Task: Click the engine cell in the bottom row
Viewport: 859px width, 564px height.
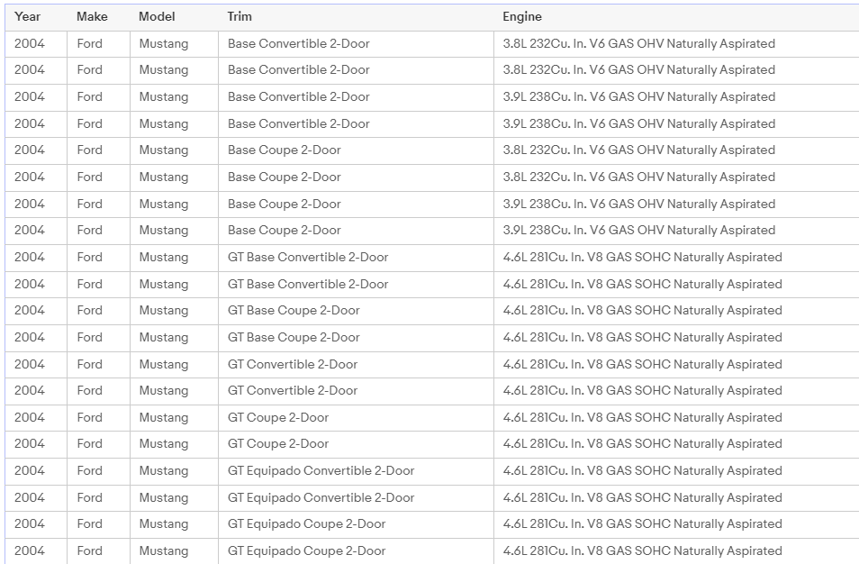Action: 642,550
